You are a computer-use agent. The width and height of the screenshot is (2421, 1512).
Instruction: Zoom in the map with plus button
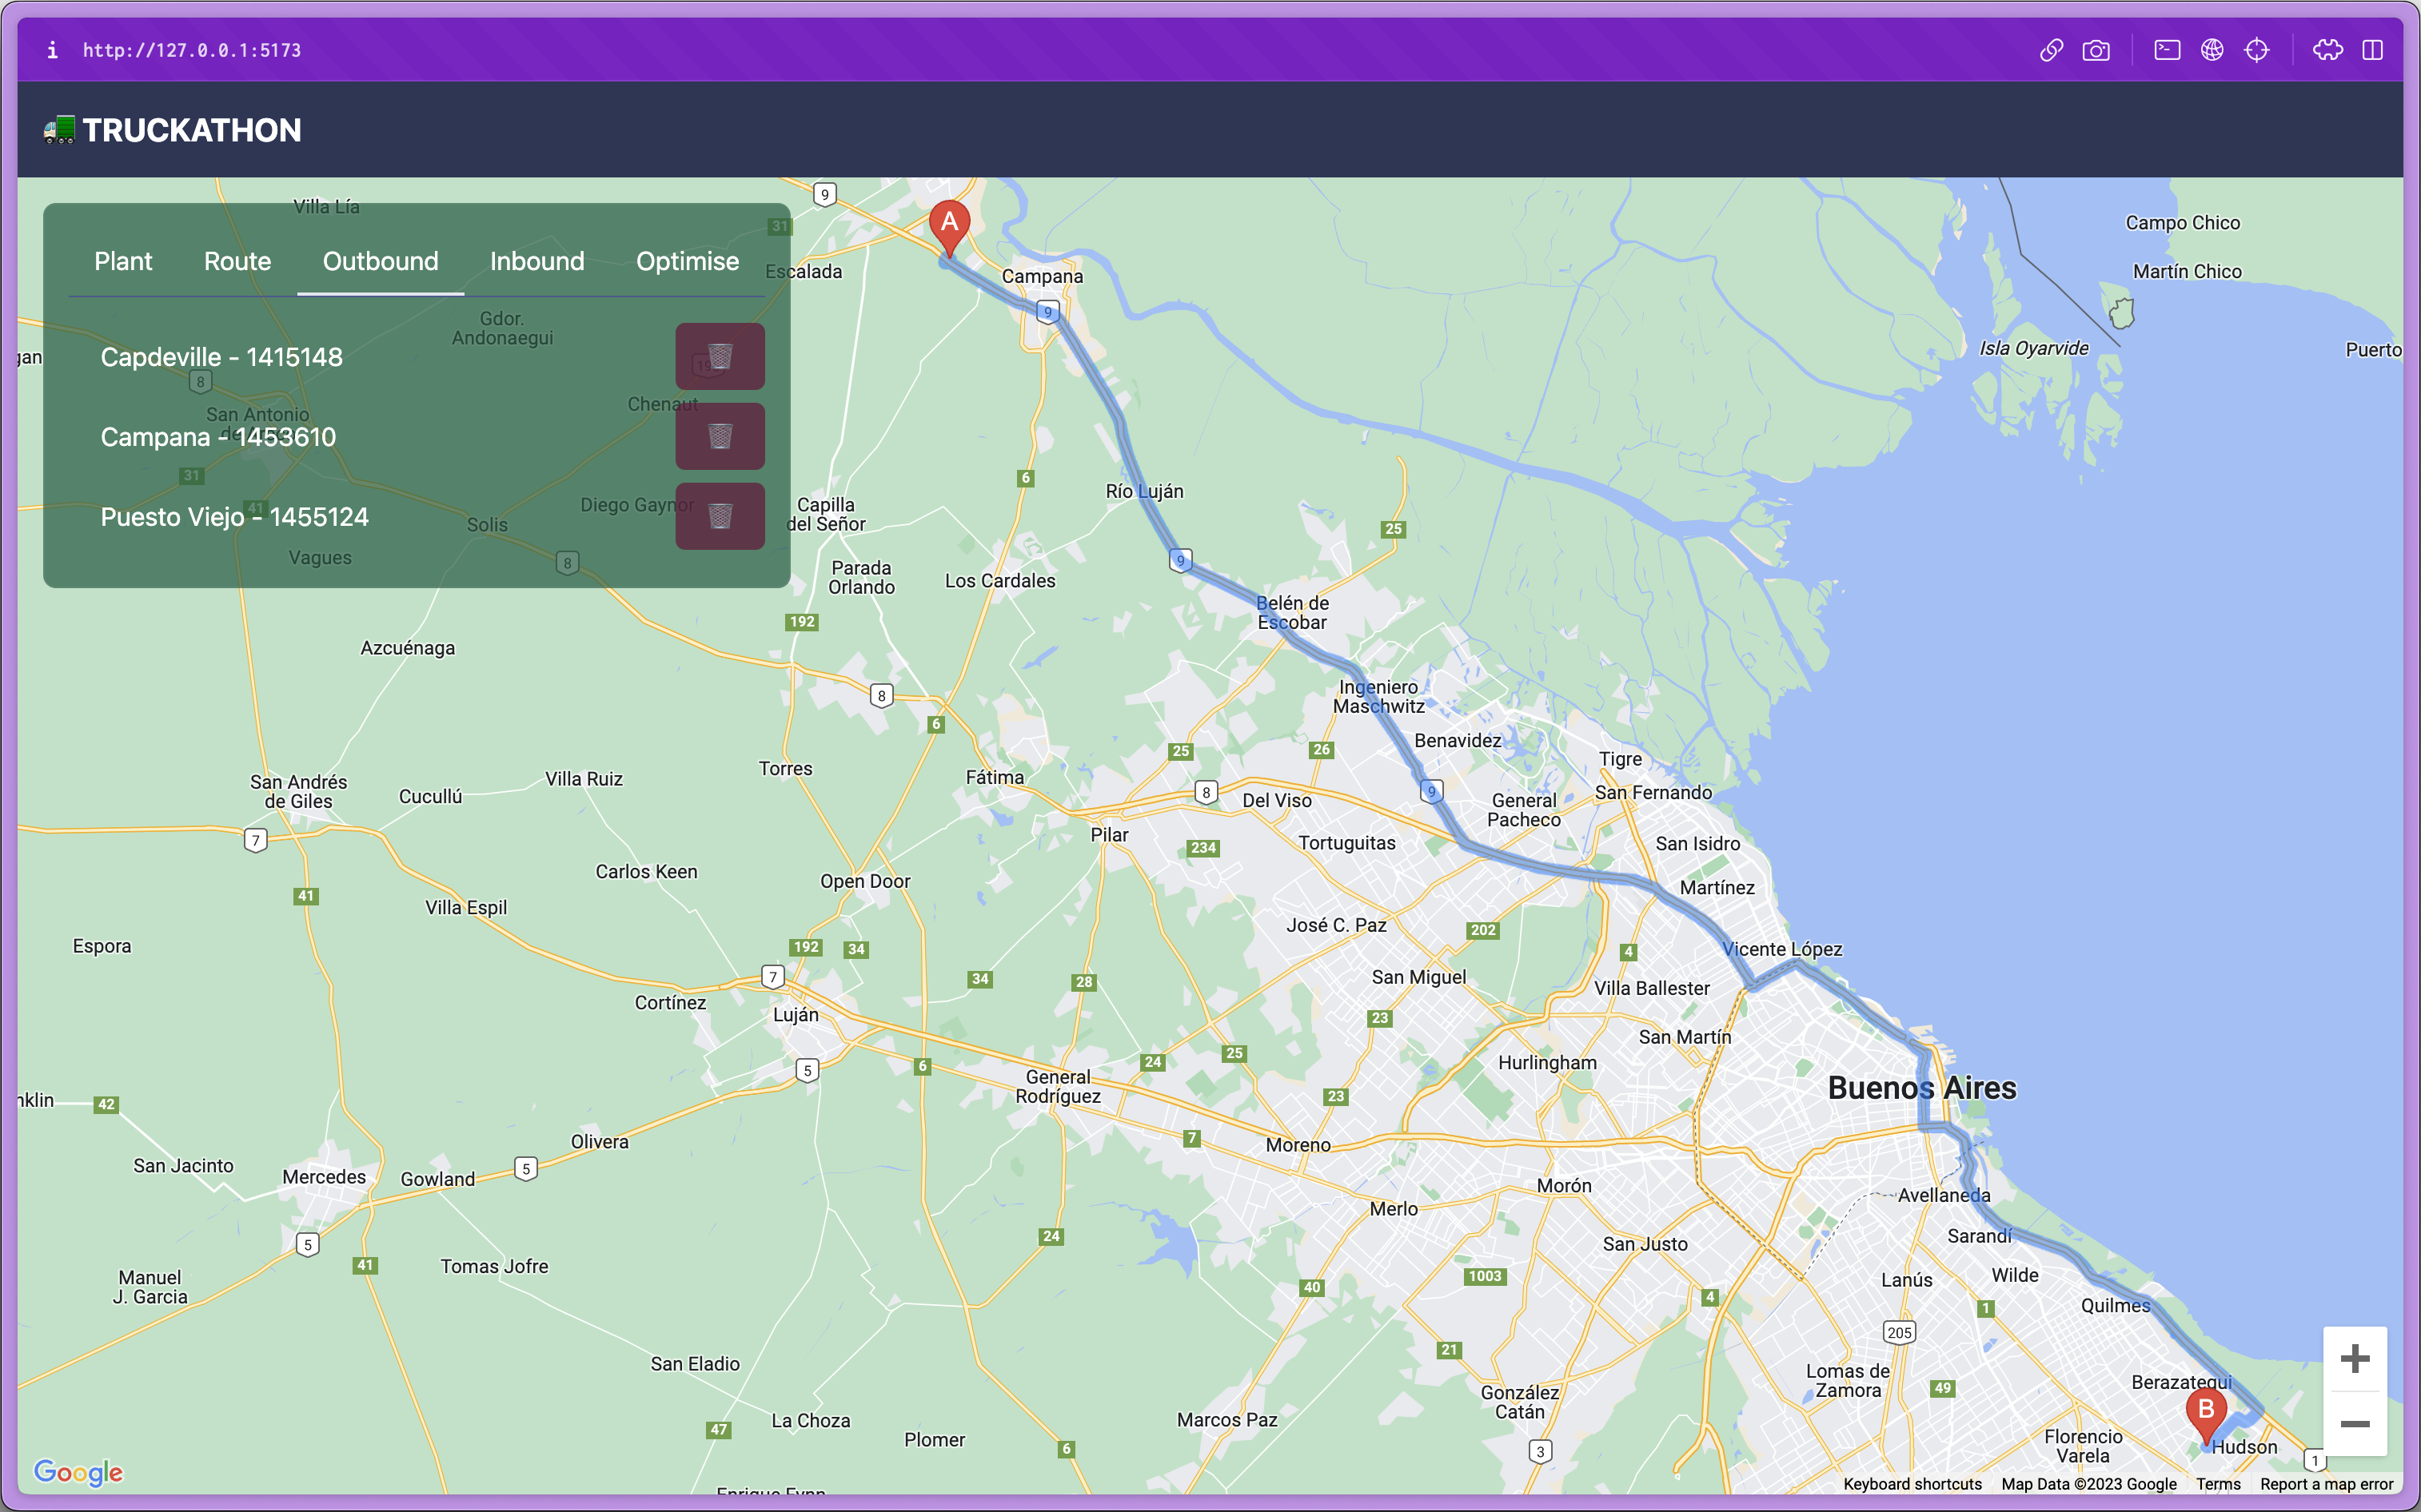2355,1359
